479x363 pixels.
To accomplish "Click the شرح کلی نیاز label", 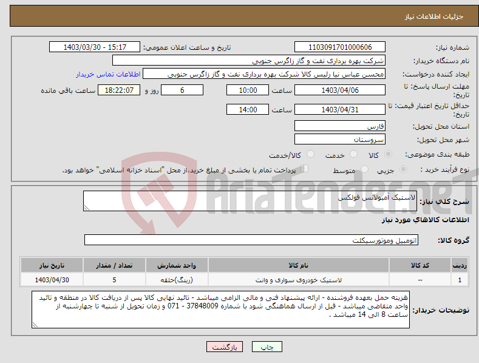I will pyautogui.click(x=444, y=202).
